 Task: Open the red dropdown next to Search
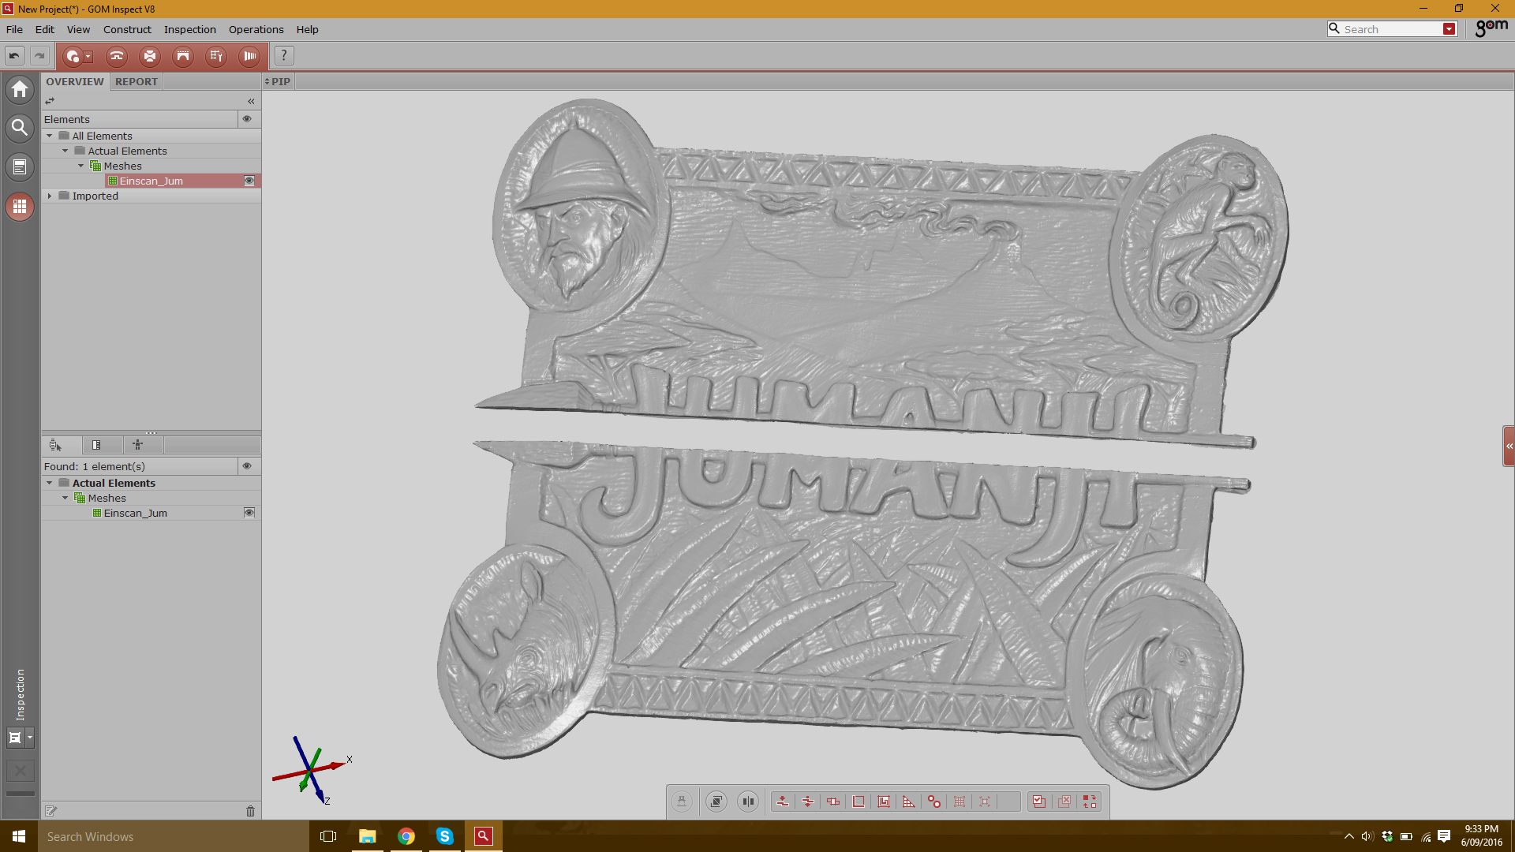pos(1450,29)
